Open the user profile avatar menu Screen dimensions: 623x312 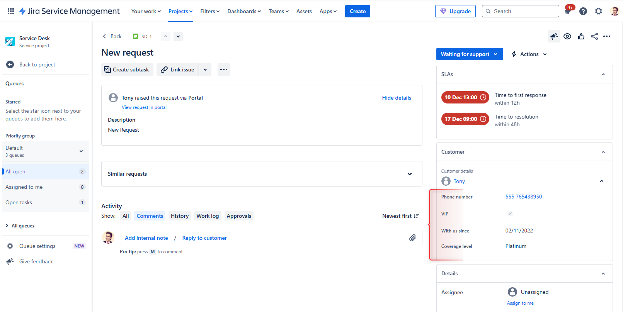click(x=614, y=11)
